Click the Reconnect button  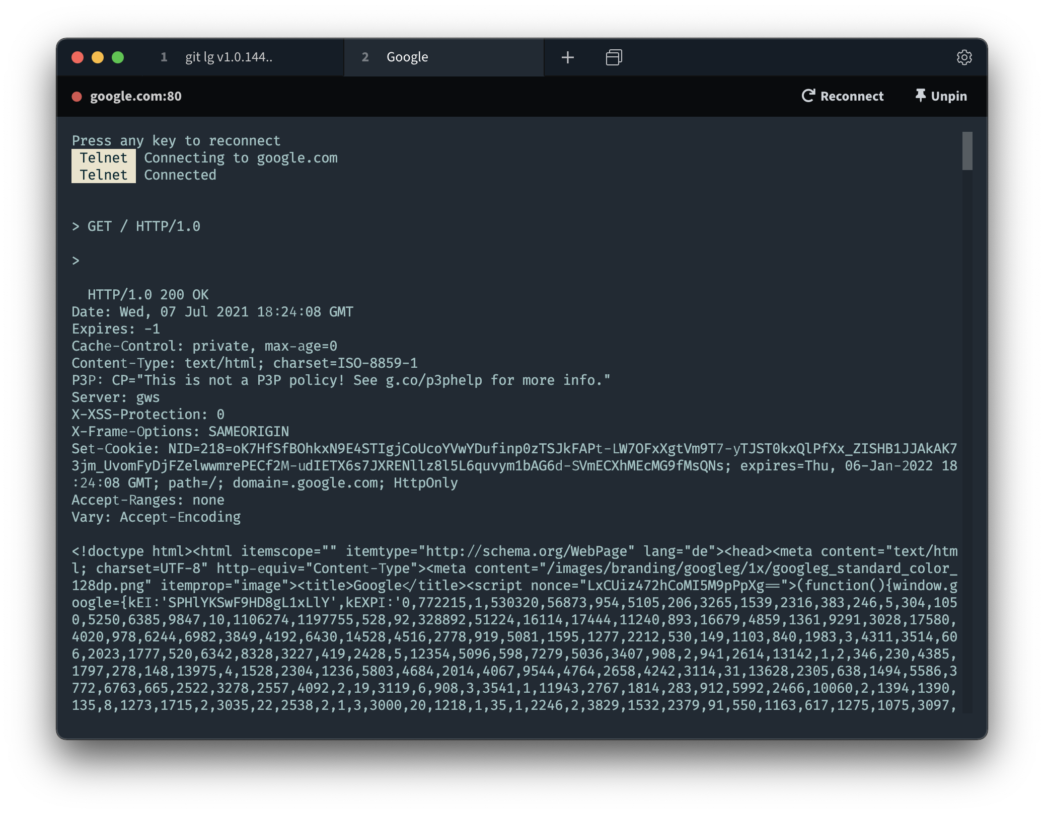842,96
